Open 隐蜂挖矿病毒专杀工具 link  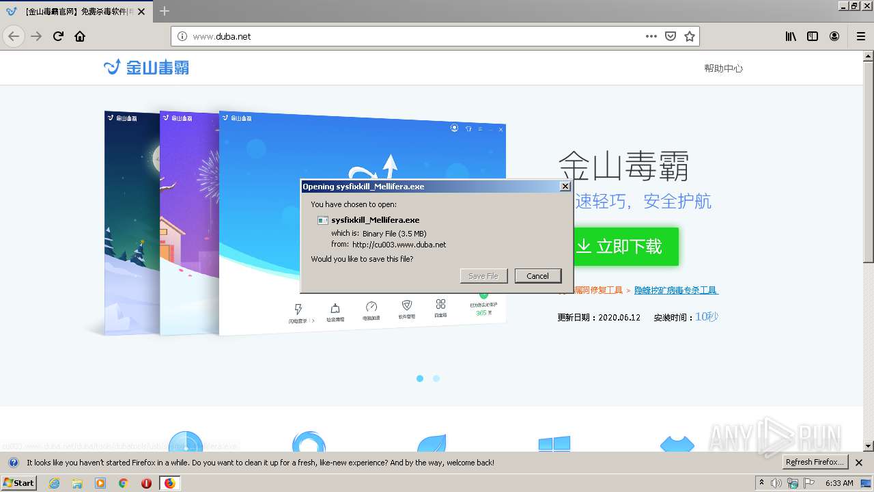click(676, 290)
